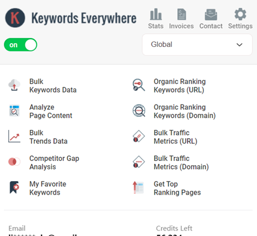The image size is (257, 236).
Task: Open the Invoices document icon
Action: (181, 14)
